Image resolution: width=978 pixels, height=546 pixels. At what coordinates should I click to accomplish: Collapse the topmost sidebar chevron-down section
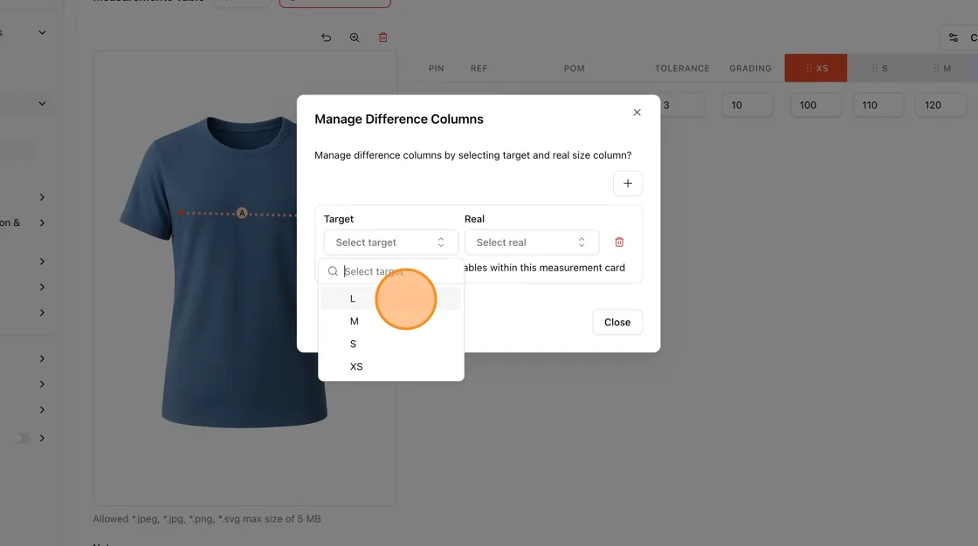click(42, 32)
